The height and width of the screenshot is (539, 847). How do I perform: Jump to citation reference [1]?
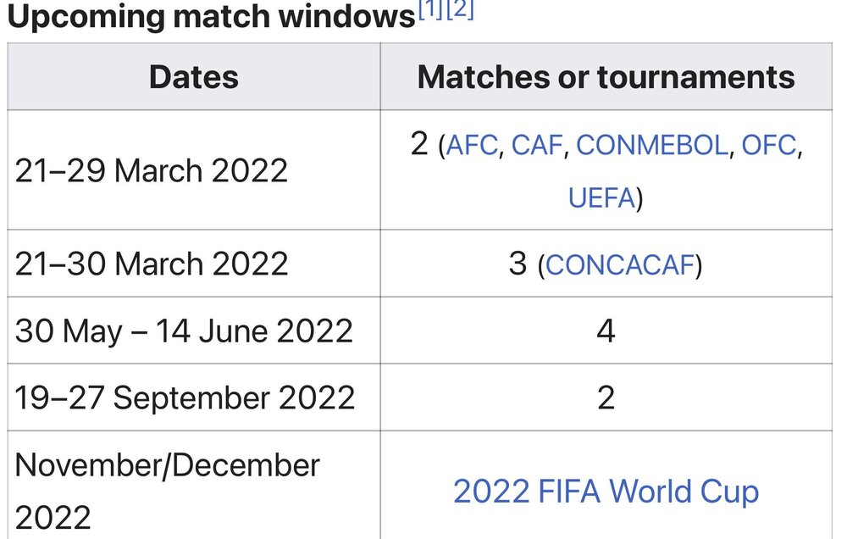429,11
